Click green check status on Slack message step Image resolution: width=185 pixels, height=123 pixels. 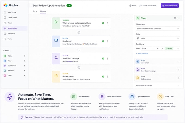pyautogui.click(x=103, y=58)
